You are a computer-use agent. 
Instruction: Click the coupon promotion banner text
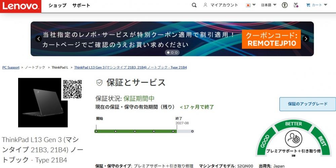click(x=139, y=40)
